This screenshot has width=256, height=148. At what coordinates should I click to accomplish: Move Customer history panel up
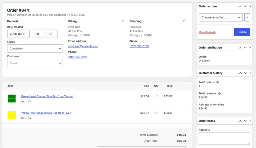point(240,73)
